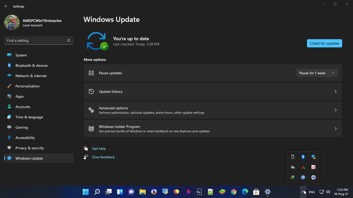This screenshot has height=198, width=353.
Task: Open the Widgets panel icon
Action: click(120, 192)
